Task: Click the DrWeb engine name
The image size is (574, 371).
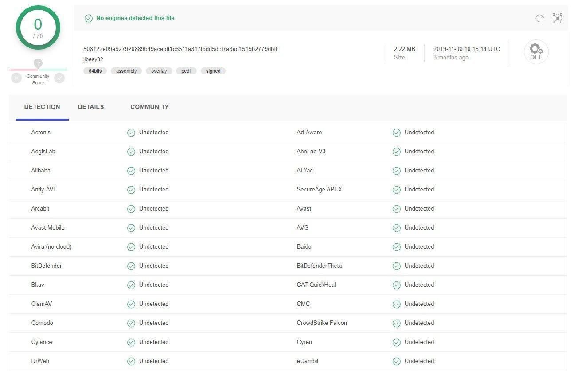Action: click(40, 361)
